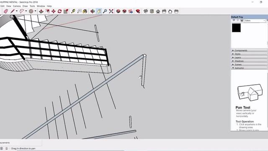Open the Camera menu
This screenshot has width=268, height=151.
17,6
